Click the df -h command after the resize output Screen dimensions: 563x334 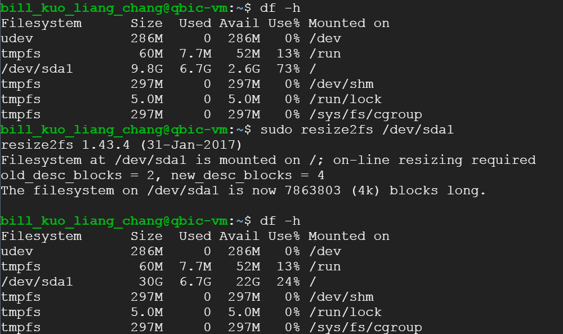[x=280, y=221]
